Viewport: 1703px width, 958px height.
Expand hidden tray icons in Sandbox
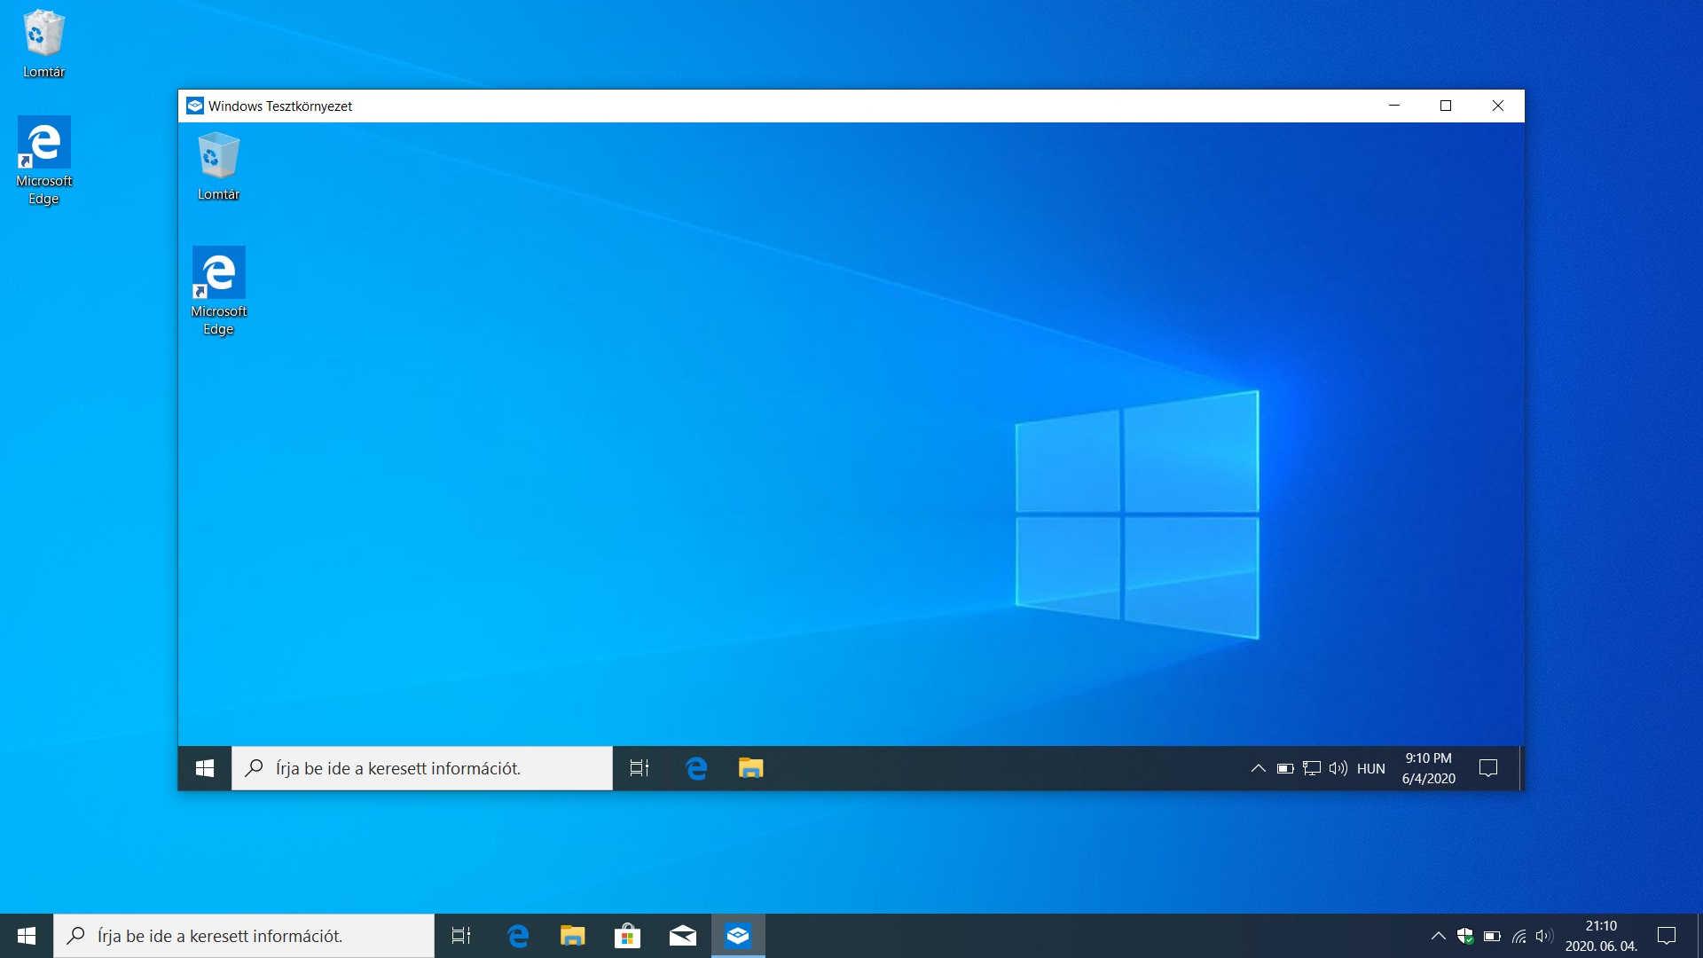tap(1258, 768)
